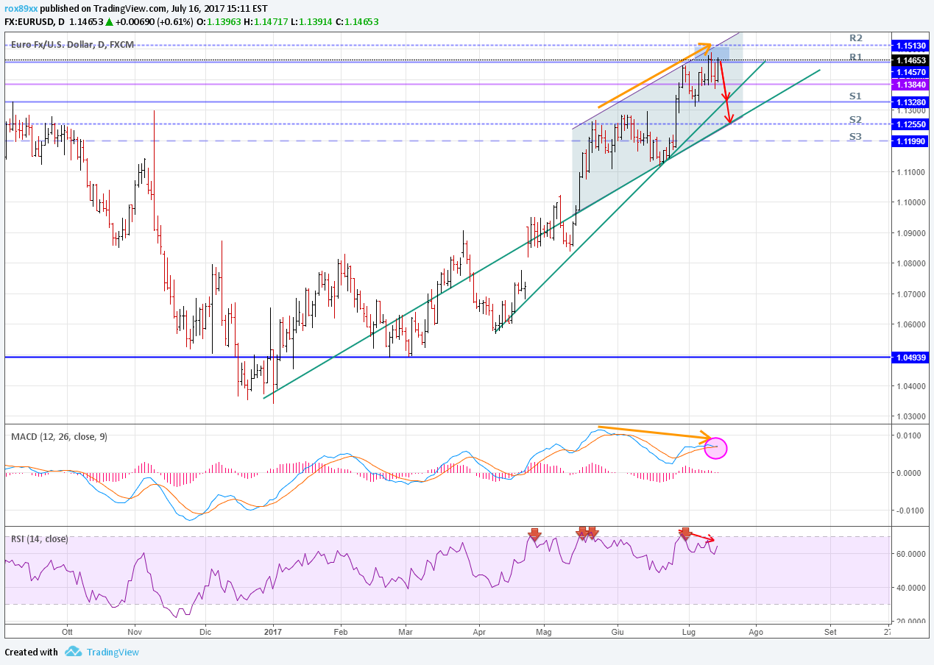Click the "Created with" caption text

coord(32,652)
